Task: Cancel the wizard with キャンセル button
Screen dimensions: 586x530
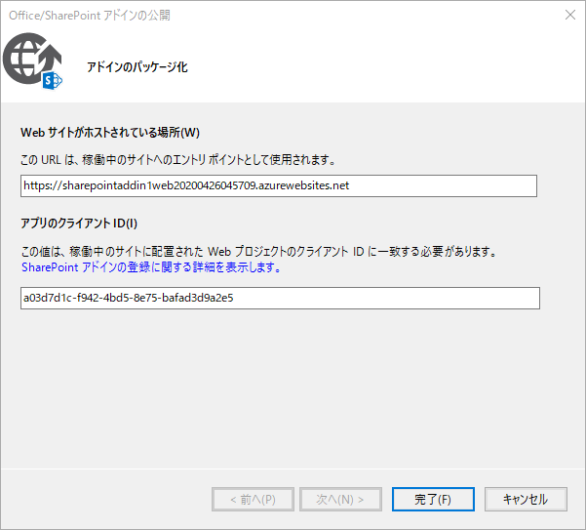Action: click(x=526, y=499)
